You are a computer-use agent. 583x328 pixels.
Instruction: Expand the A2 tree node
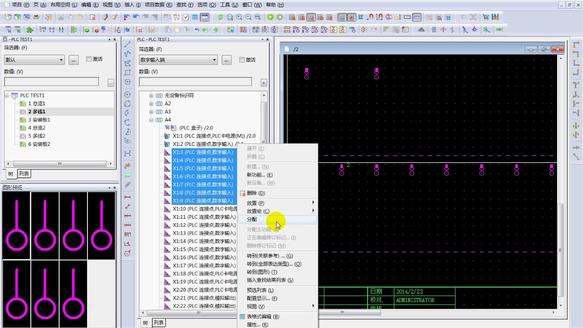(151, 104)
